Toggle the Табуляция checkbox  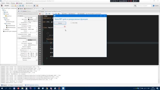click(28, 58)
